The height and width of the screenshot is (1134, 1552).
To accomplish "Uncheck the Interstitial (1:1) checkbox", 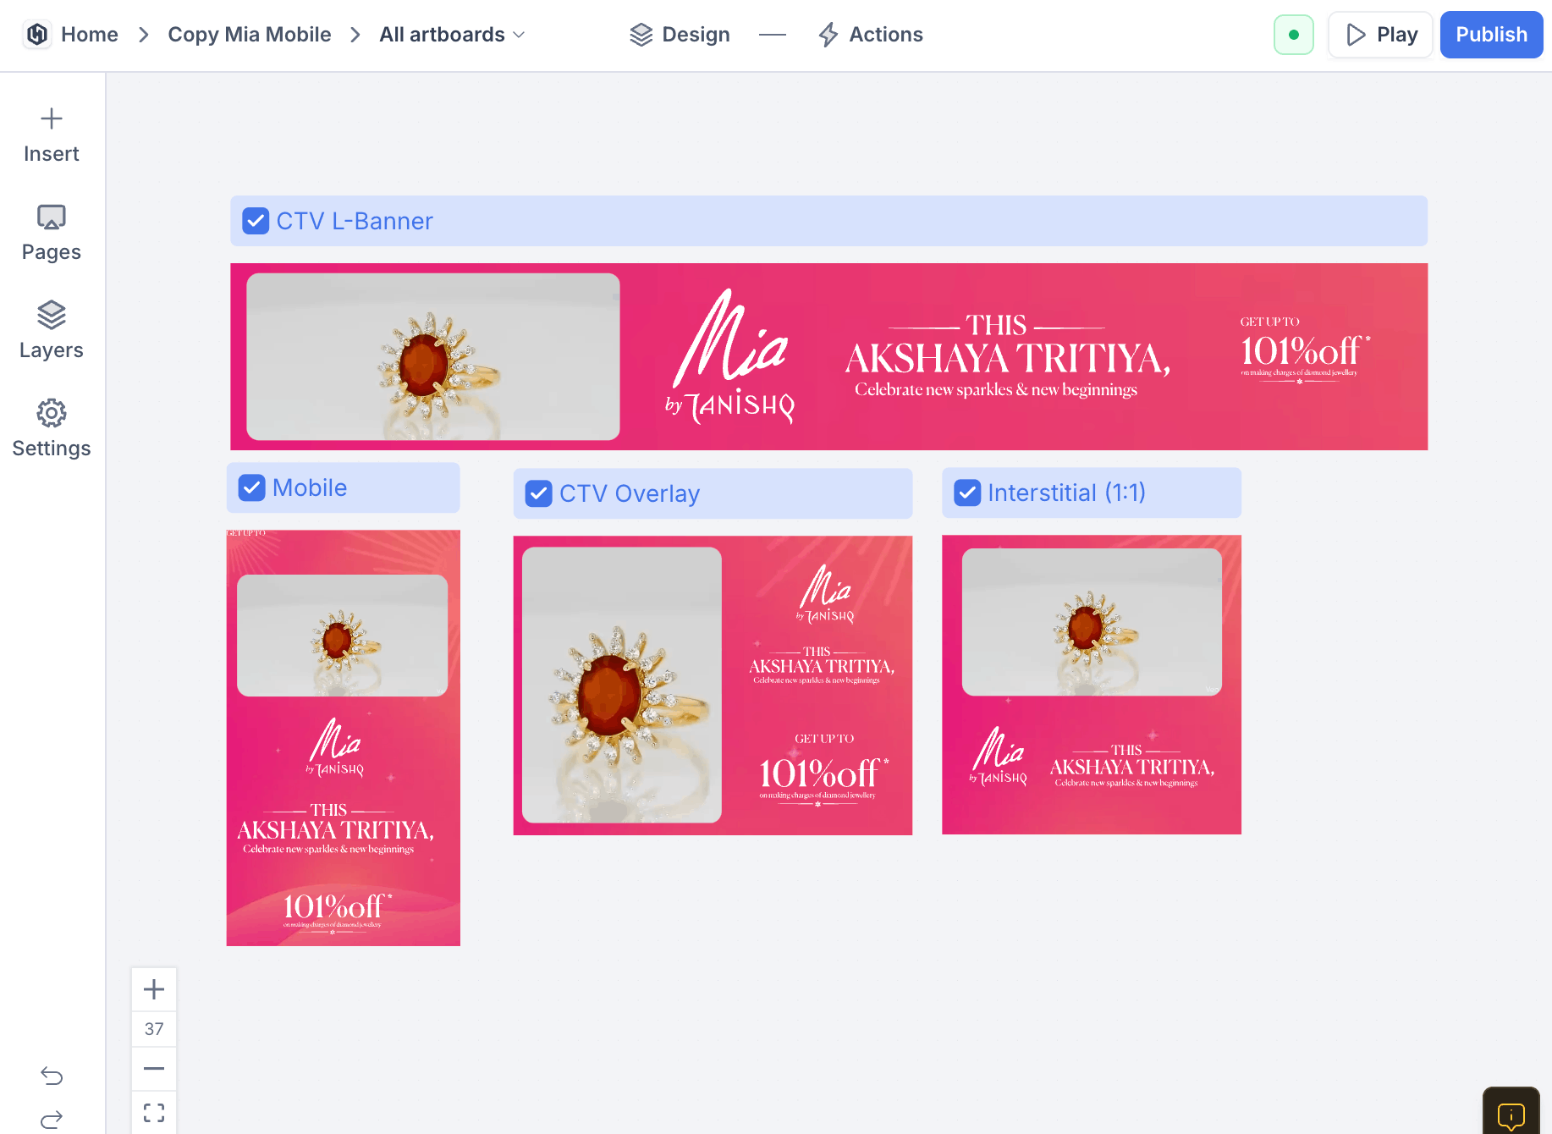I will click(x=967, y=493).
